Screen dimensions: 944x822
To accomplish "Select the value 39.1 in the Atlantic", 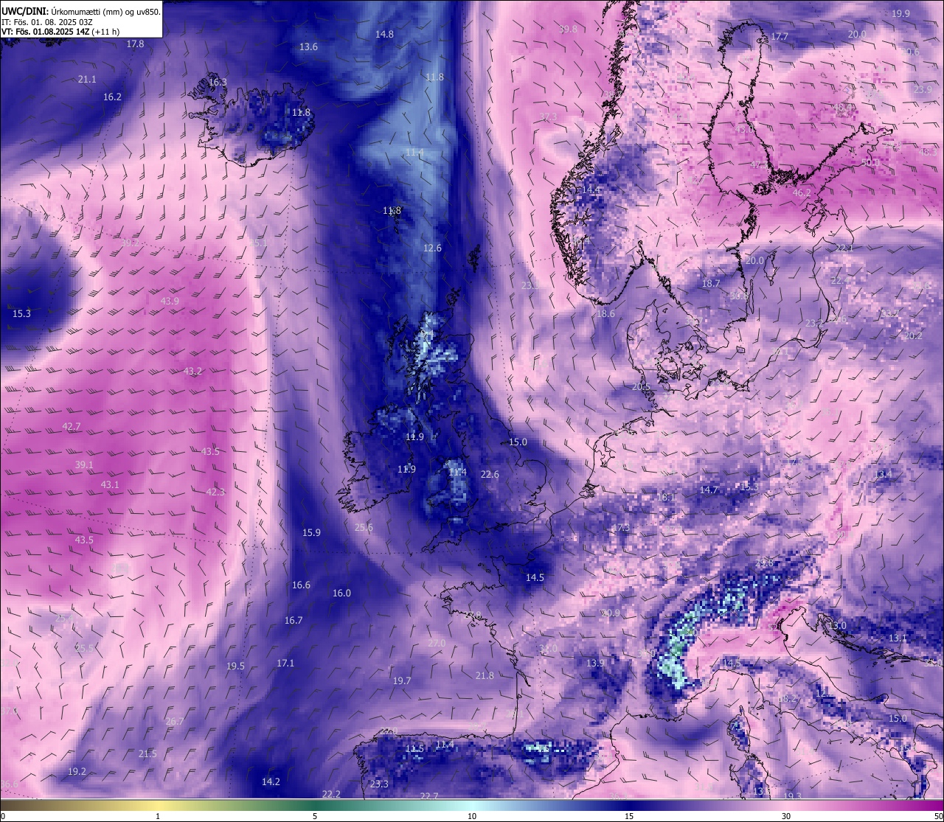I will (x=85, y=465).
